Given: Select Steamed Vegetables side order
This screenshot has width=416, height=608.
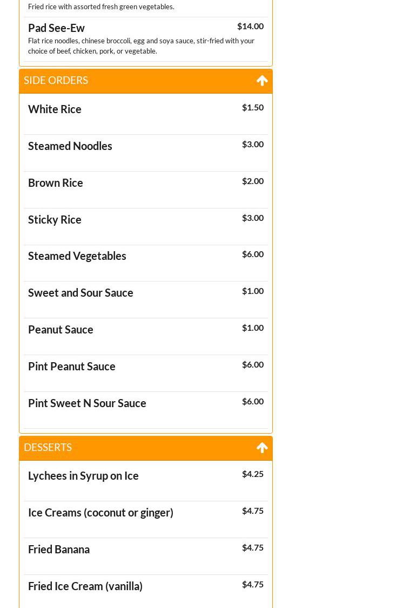Looking at the screenshot, I should point(77,256).
